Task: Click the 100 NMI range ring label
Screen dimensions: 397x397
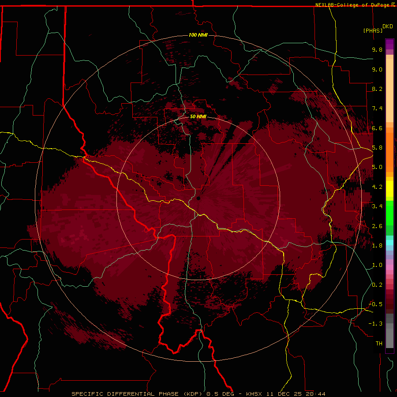Action: click(x=198, y=35)
